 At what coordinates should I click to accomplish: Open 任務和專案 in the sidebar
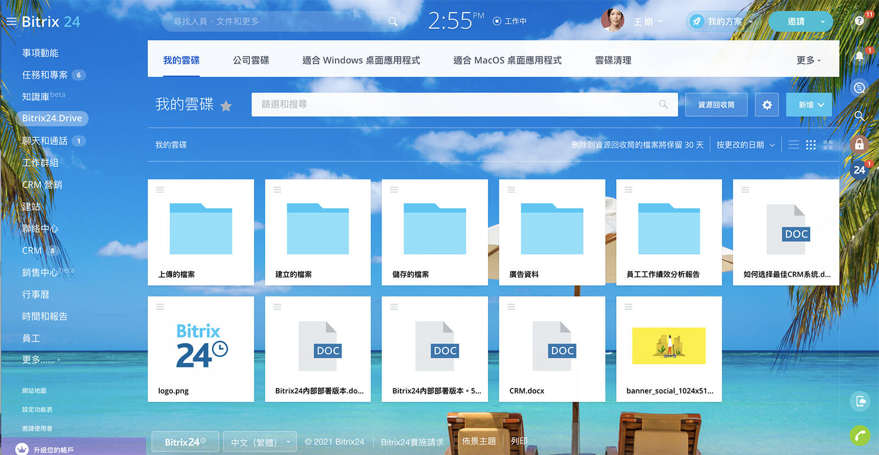pos(44,75)
